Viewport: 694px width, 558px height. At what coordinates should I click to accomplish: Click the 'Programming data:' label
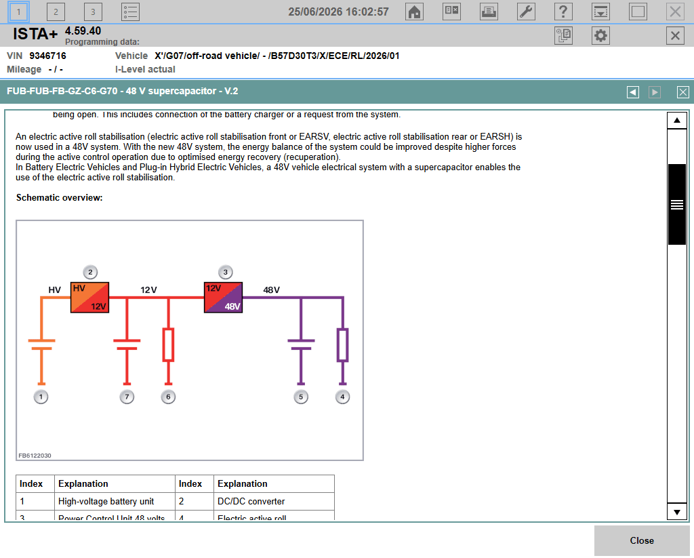click(102, 42)
